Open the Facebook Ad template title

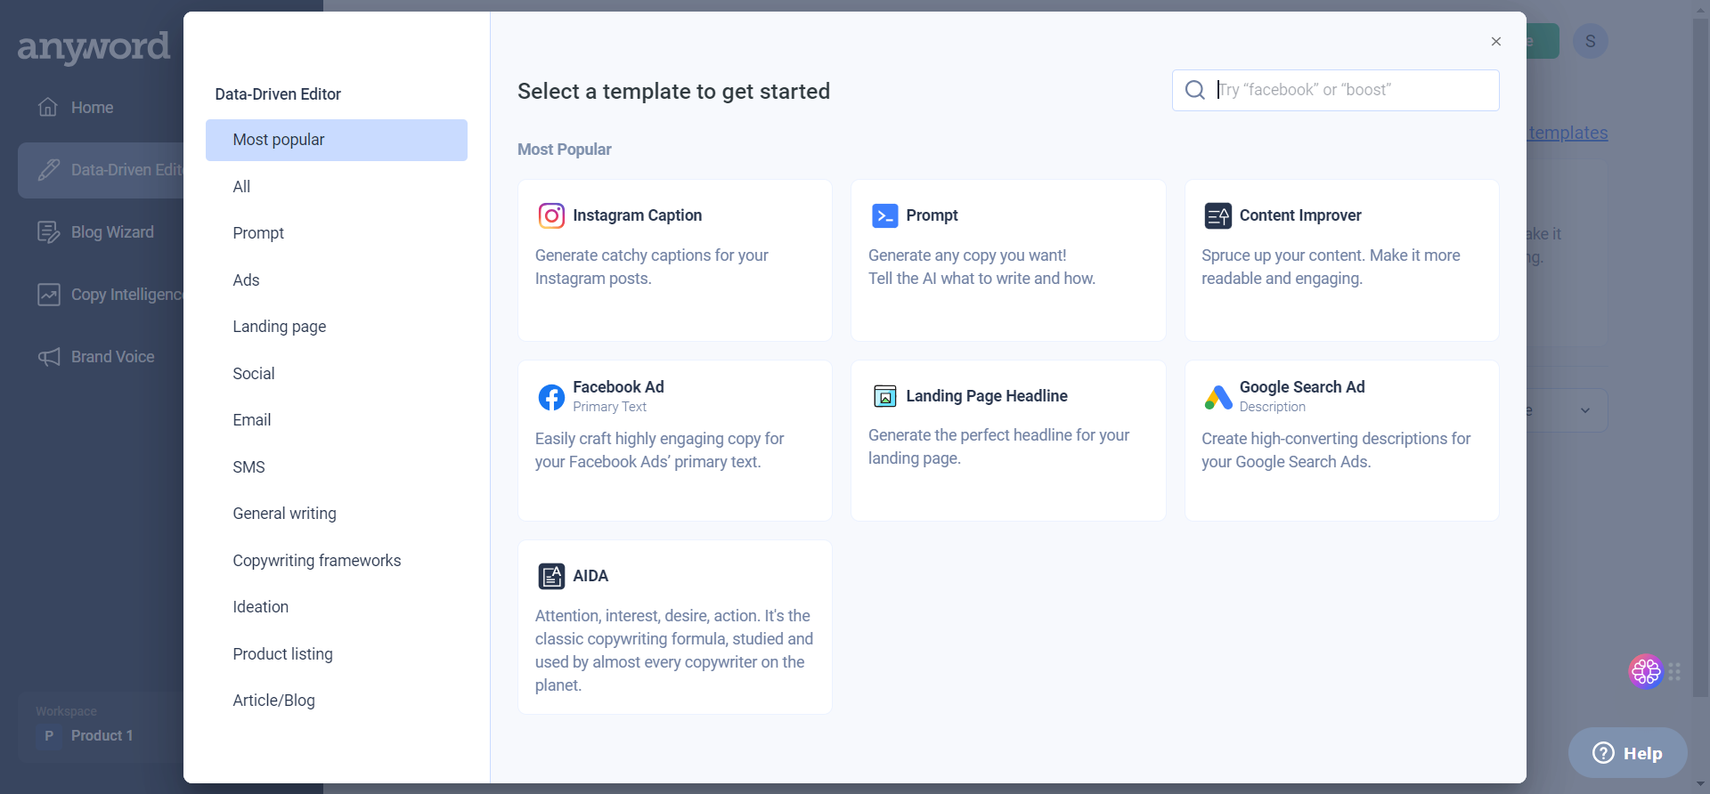coord(618,387)
